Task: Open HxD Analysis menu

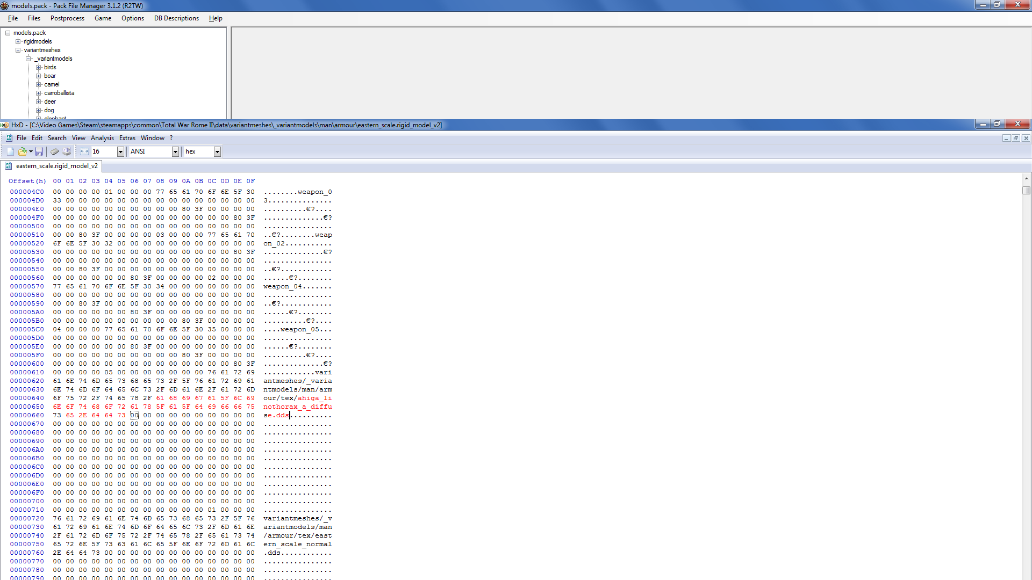Action: 102,138
